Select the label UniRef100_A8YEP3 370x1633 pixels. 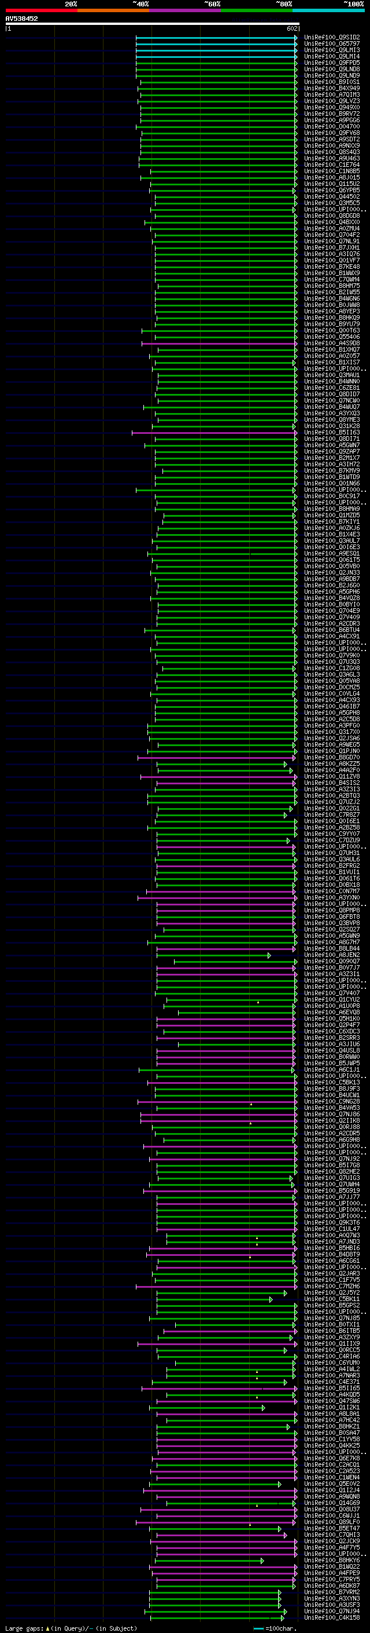coord(332,311)
